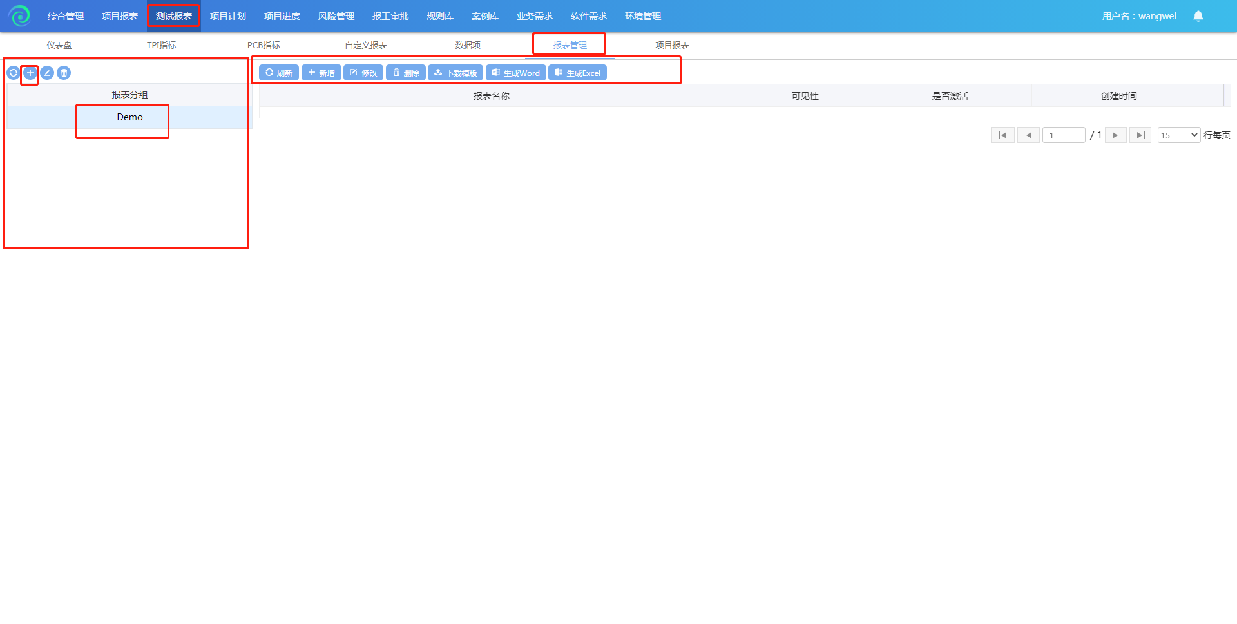
Task: Open the notification bell
Action: [1198, 16]
